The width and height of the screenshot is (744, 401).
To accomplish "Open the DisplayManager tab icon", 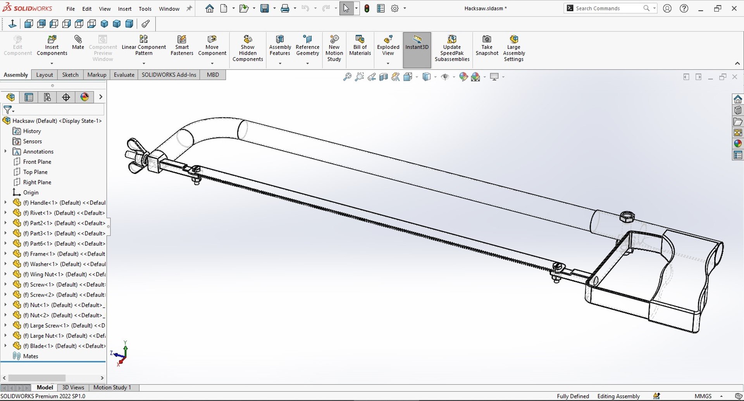I will (84, 97).
